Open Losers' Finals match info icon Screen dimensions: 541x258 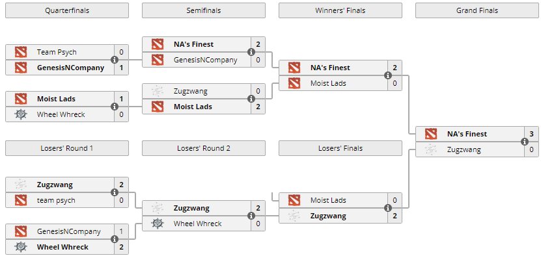click(388, 208)
